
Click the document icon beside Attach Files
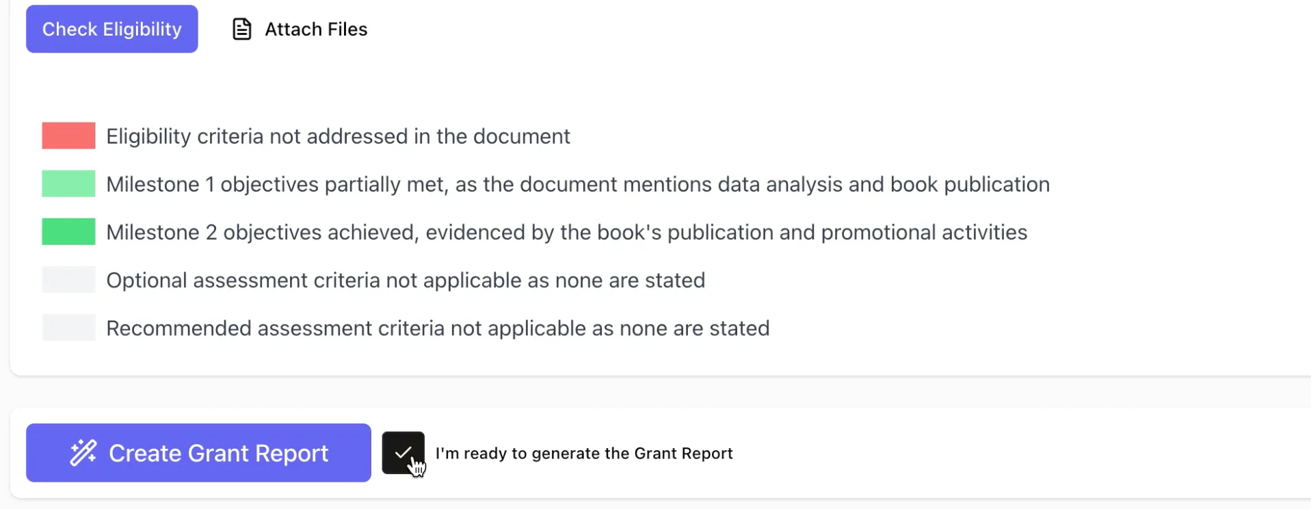click(x=241, y=29)
